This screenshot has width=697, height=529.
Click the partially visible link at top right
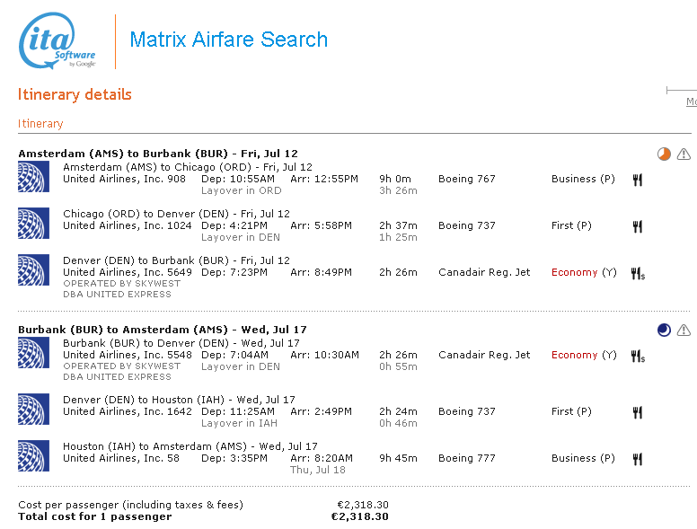[x=691, y=102]
